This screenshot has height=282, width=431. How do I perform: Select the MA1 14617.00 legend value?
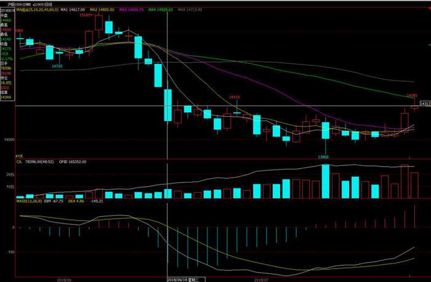[x=73, y=10]
